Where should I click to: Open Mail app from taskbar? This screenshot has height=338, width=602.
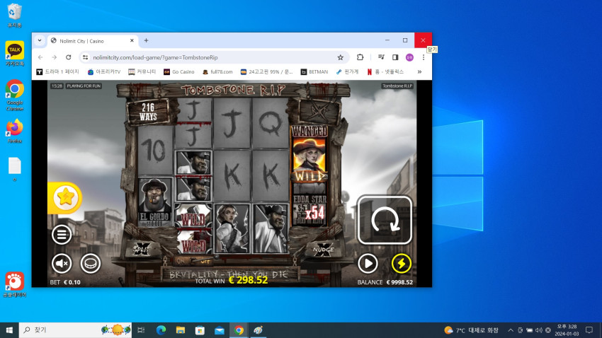(x=220, y=330)
